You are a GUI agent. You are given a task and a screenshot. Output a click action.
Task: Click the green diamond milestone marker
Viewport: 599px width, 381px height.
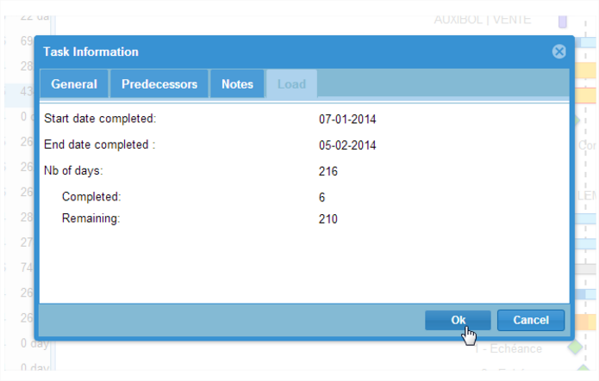[x=574, y=348]
